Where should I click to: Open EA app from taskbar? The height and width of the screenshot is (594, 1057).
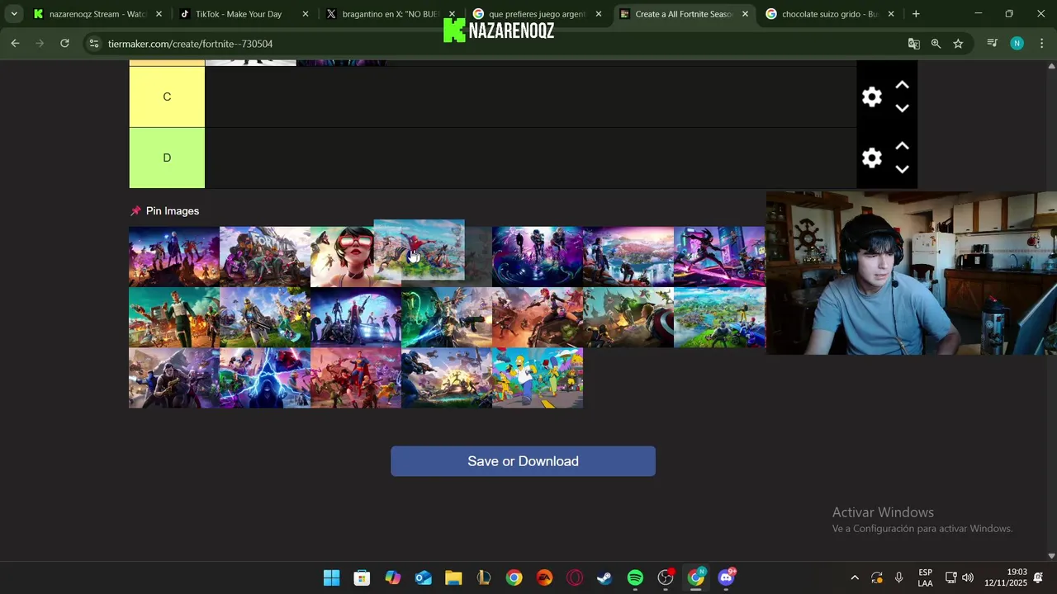[544, 577]
